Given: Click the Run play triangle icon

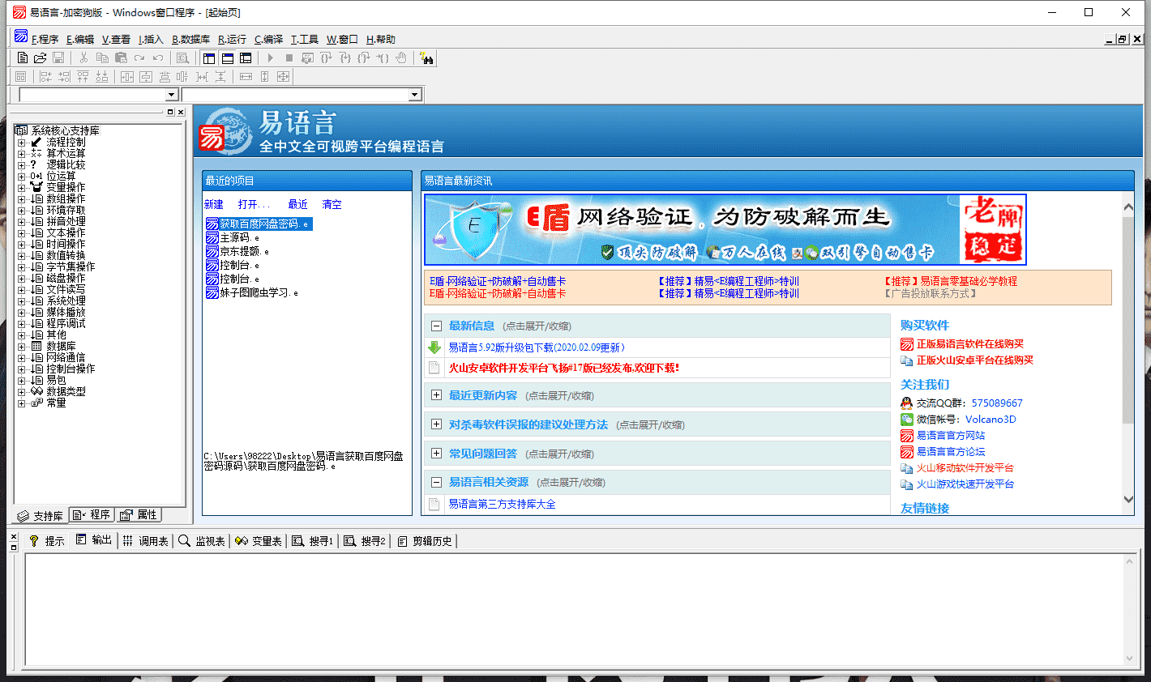Looking at the screenshot, I should 271,58.
